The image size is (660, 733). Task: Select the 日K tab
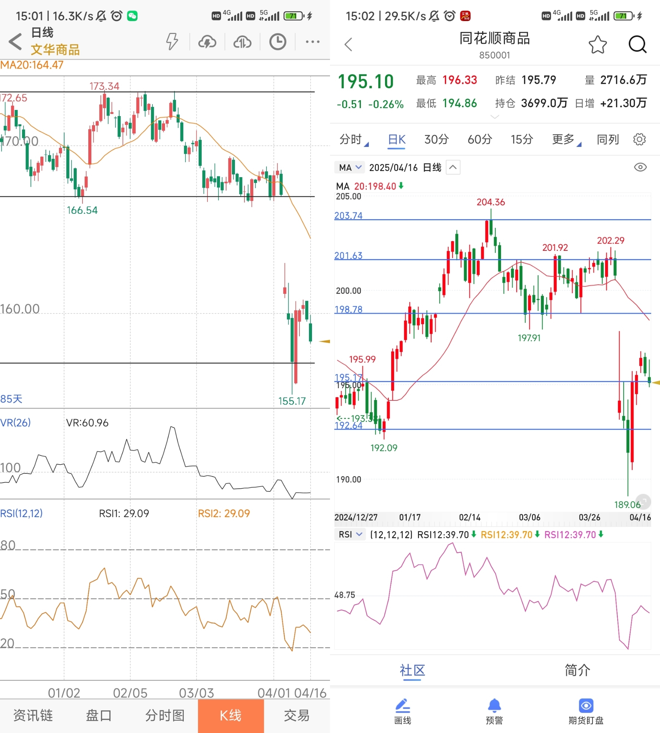(x=397, y=139)
